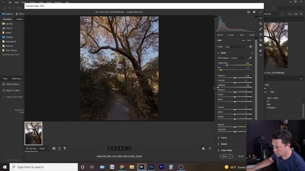Switch to Filter tab in Bridge
The height and width of the screenshot is (171, 305).
5,79
